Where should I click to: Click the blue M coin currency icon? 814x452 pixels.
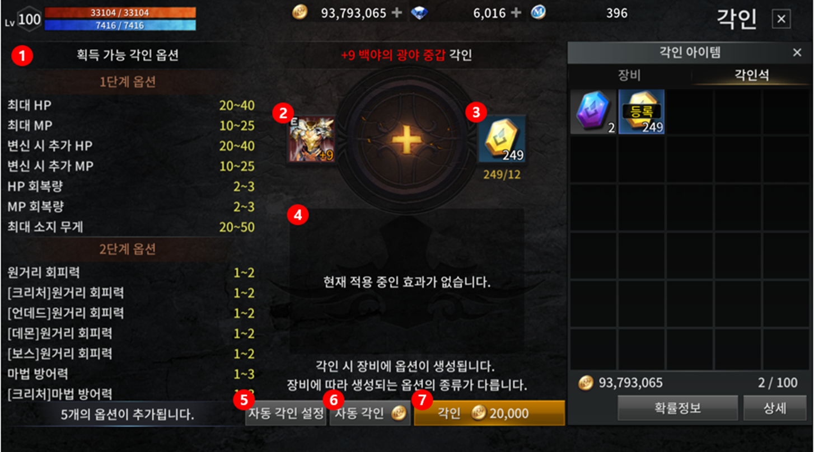539,13
